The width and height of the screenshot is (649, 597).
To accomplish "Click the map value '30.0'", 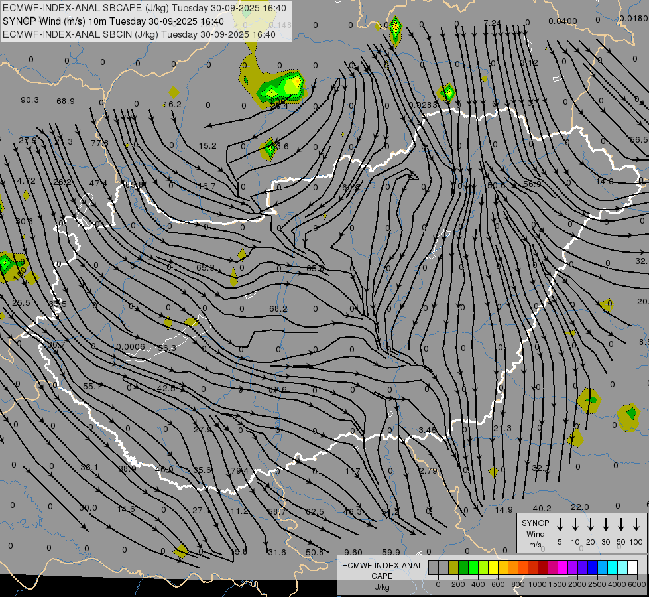I will click(x=88, y=507).
